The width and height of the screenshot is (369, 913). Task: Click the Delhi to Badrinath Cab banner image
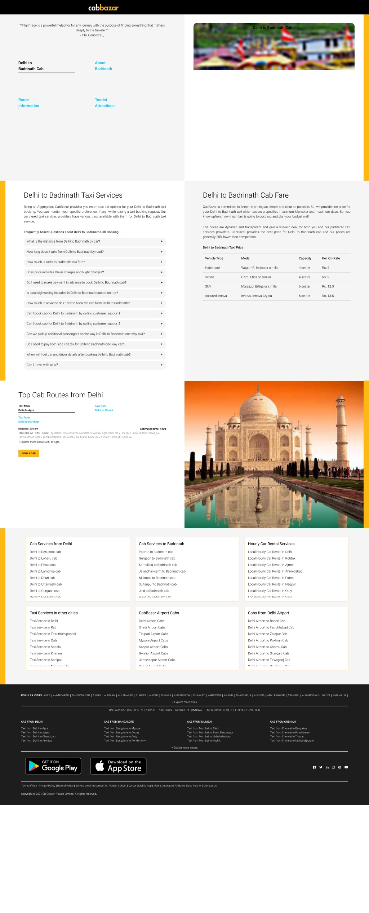tap(274, 46)
